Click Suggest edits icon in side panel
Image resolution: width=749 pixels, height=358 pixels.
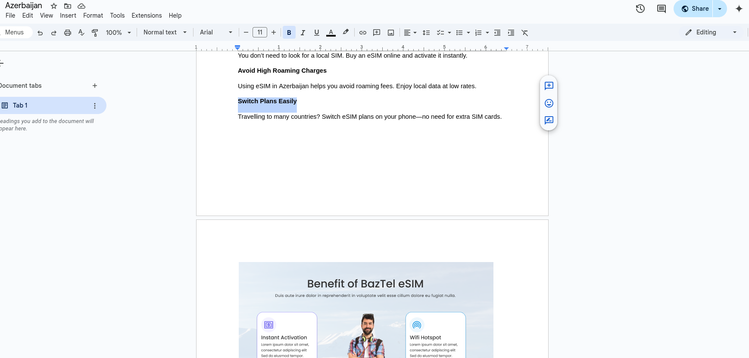click(549, 120)
